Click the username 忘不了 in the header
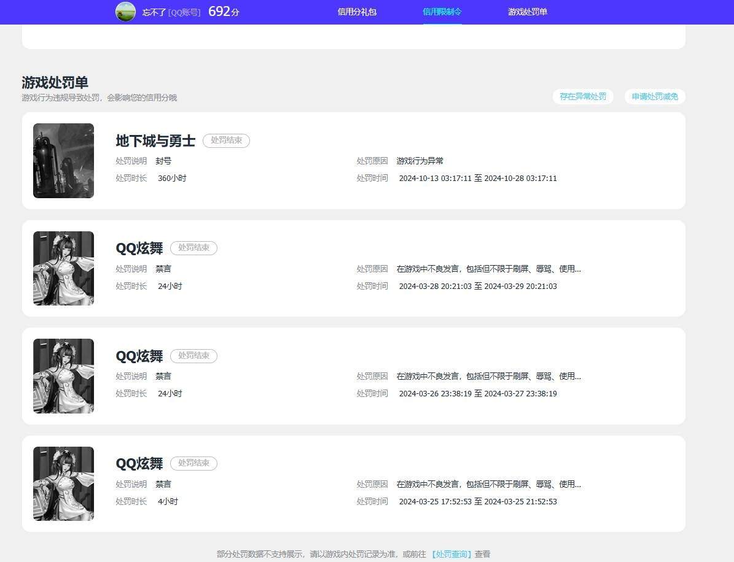This screenshot has width=734, height=562. (x=154, y=13)
